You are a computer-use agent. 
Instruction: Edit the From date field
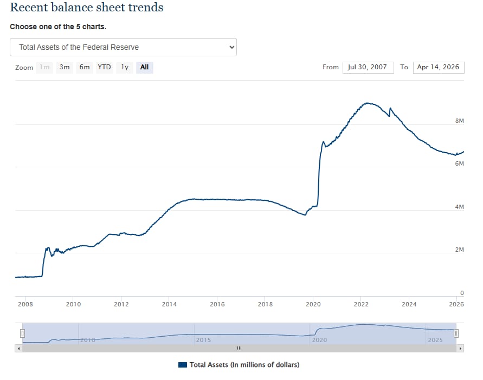click(368, 67)
